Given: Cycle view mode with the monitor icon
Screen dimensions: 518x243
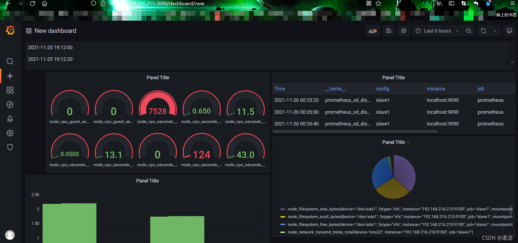Looking at the screenshot, I should pos(509,31).
